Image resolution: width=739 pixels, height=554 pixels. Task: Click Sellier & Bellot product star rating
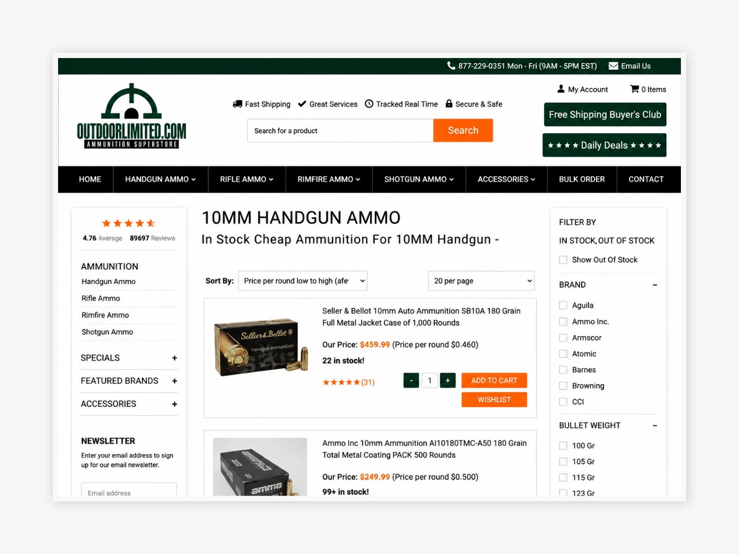(x=341, y=382)
